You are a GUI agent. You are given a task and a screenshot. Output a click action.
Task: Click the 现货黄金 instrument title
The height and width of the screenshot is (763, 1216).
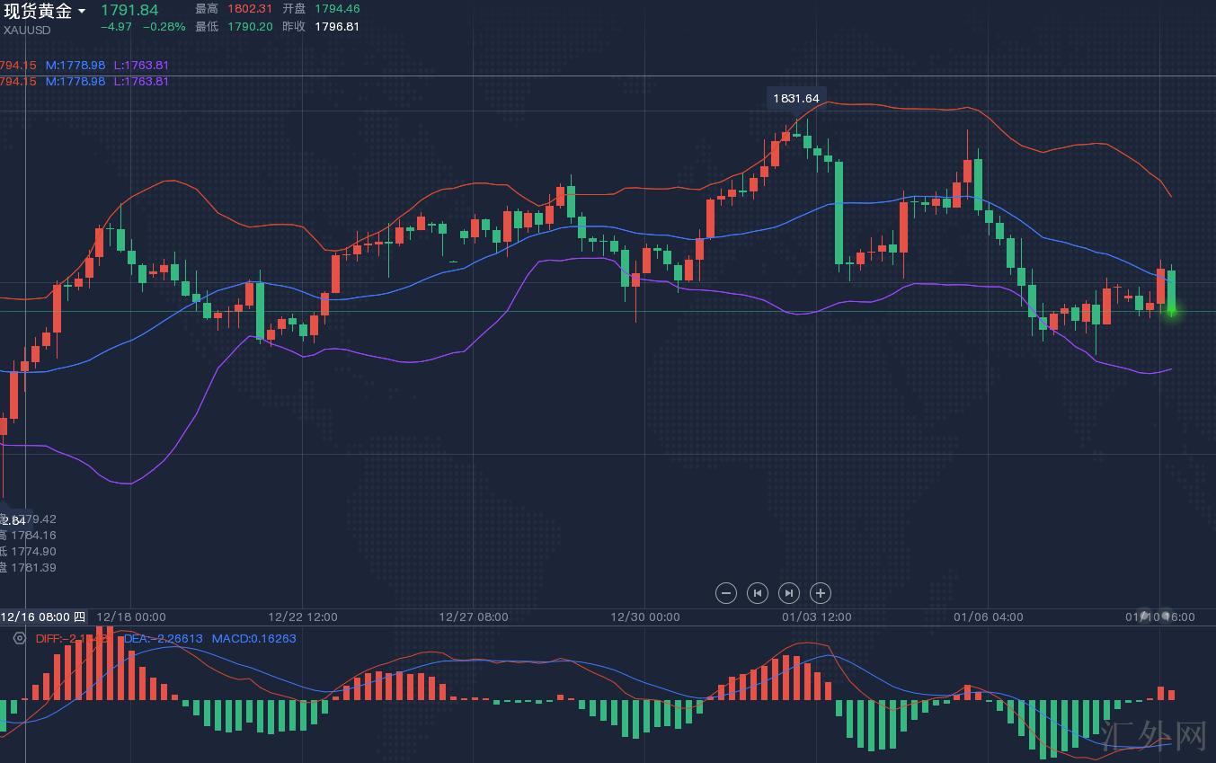point(37,11)
